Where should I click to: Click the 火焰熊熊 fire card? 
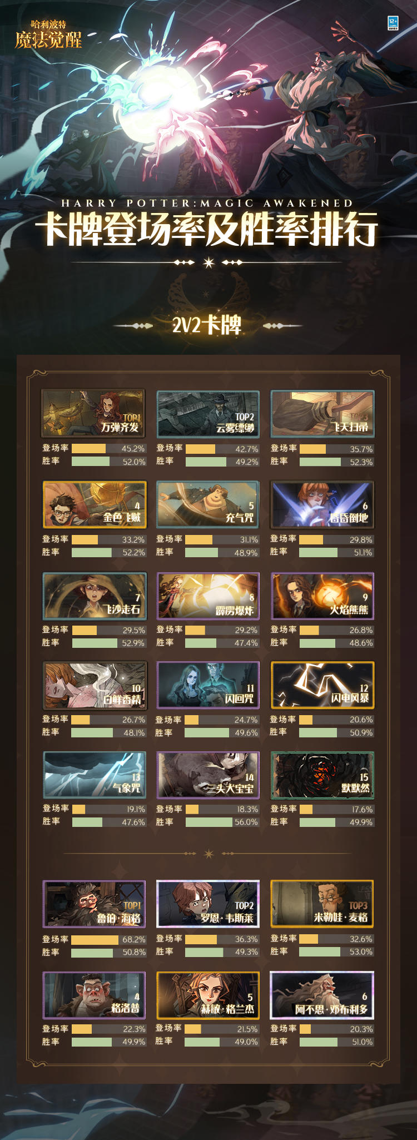(x=322, y=596)
